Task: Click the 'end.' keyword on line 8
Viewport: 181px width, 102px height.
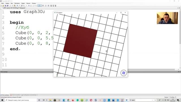Action: click(15, 49)
